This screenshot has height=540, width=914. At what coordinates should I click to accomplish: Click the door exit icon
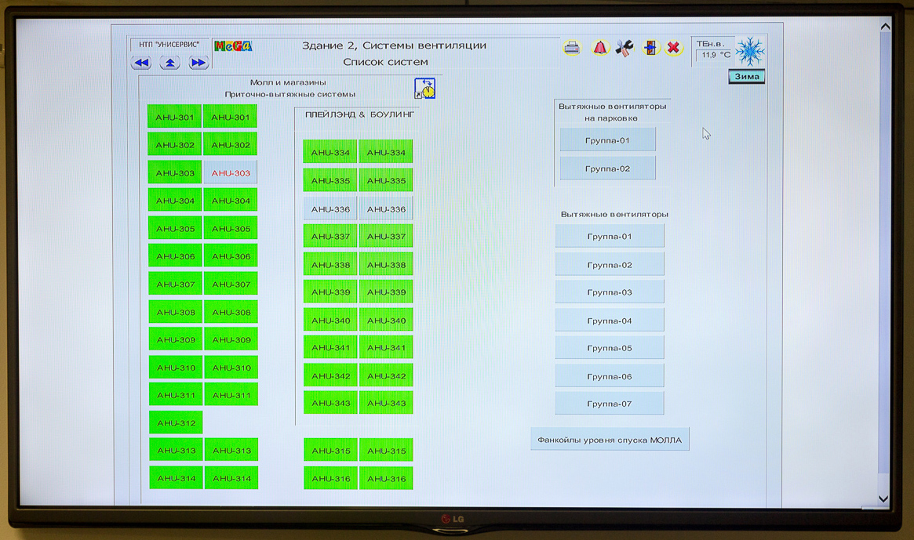pos(650,48)
